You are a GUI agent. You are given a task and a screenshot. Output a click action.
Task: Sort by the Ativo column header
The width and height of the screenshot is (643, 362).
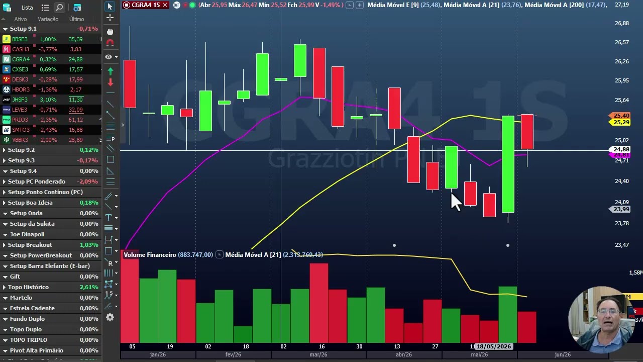point(21,19)
